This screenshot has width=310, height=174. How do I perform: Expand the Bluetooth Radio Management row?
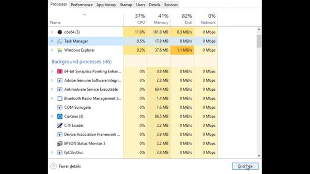point(52,98)
